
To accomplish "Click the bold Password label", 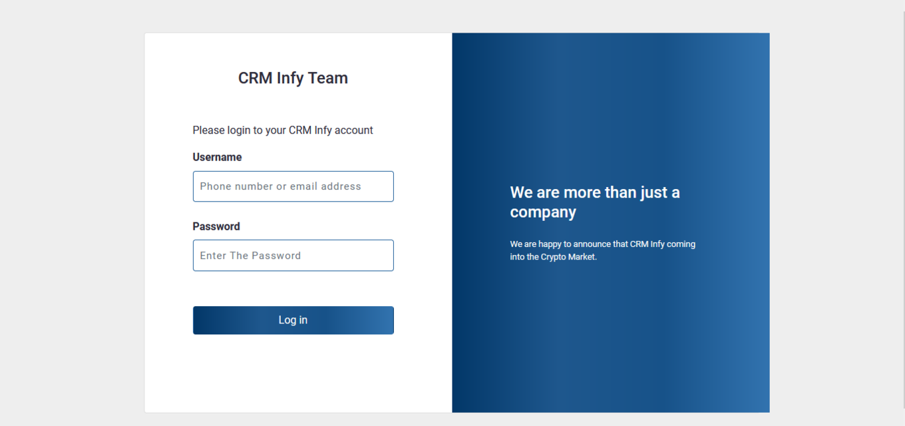I will click(x=216, y=226).
